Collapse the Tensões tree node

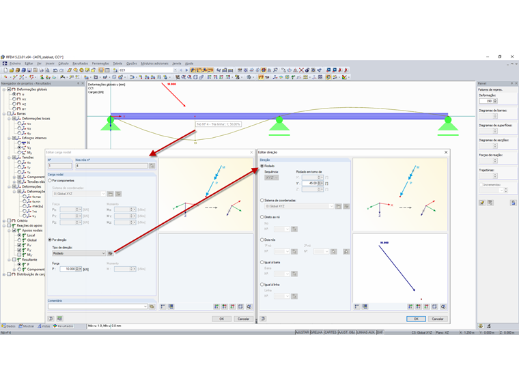point(10,158)
